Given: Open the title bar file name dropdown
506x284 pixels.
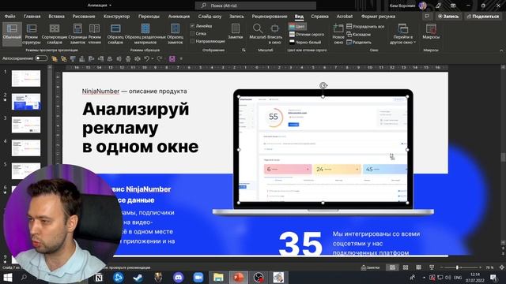Looking at the screenshot, I should 111,6.
